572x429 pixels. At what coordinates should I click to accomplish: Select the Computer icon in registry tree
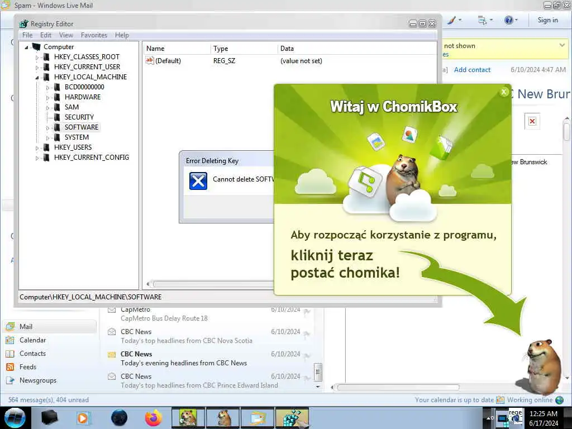(36, 47)
